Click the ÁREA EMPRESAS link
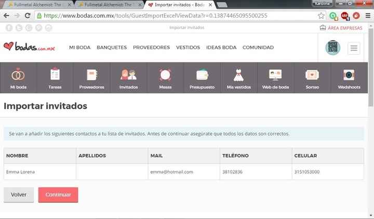374x219 pixels. point(341,28)
